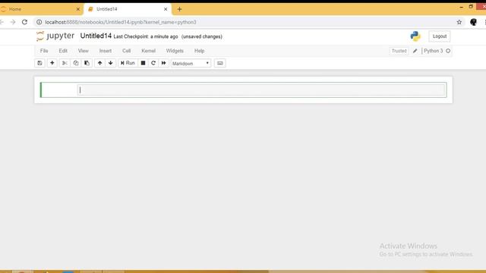
Task: Click the unsaved changes status text
Action: click(202, 36)
